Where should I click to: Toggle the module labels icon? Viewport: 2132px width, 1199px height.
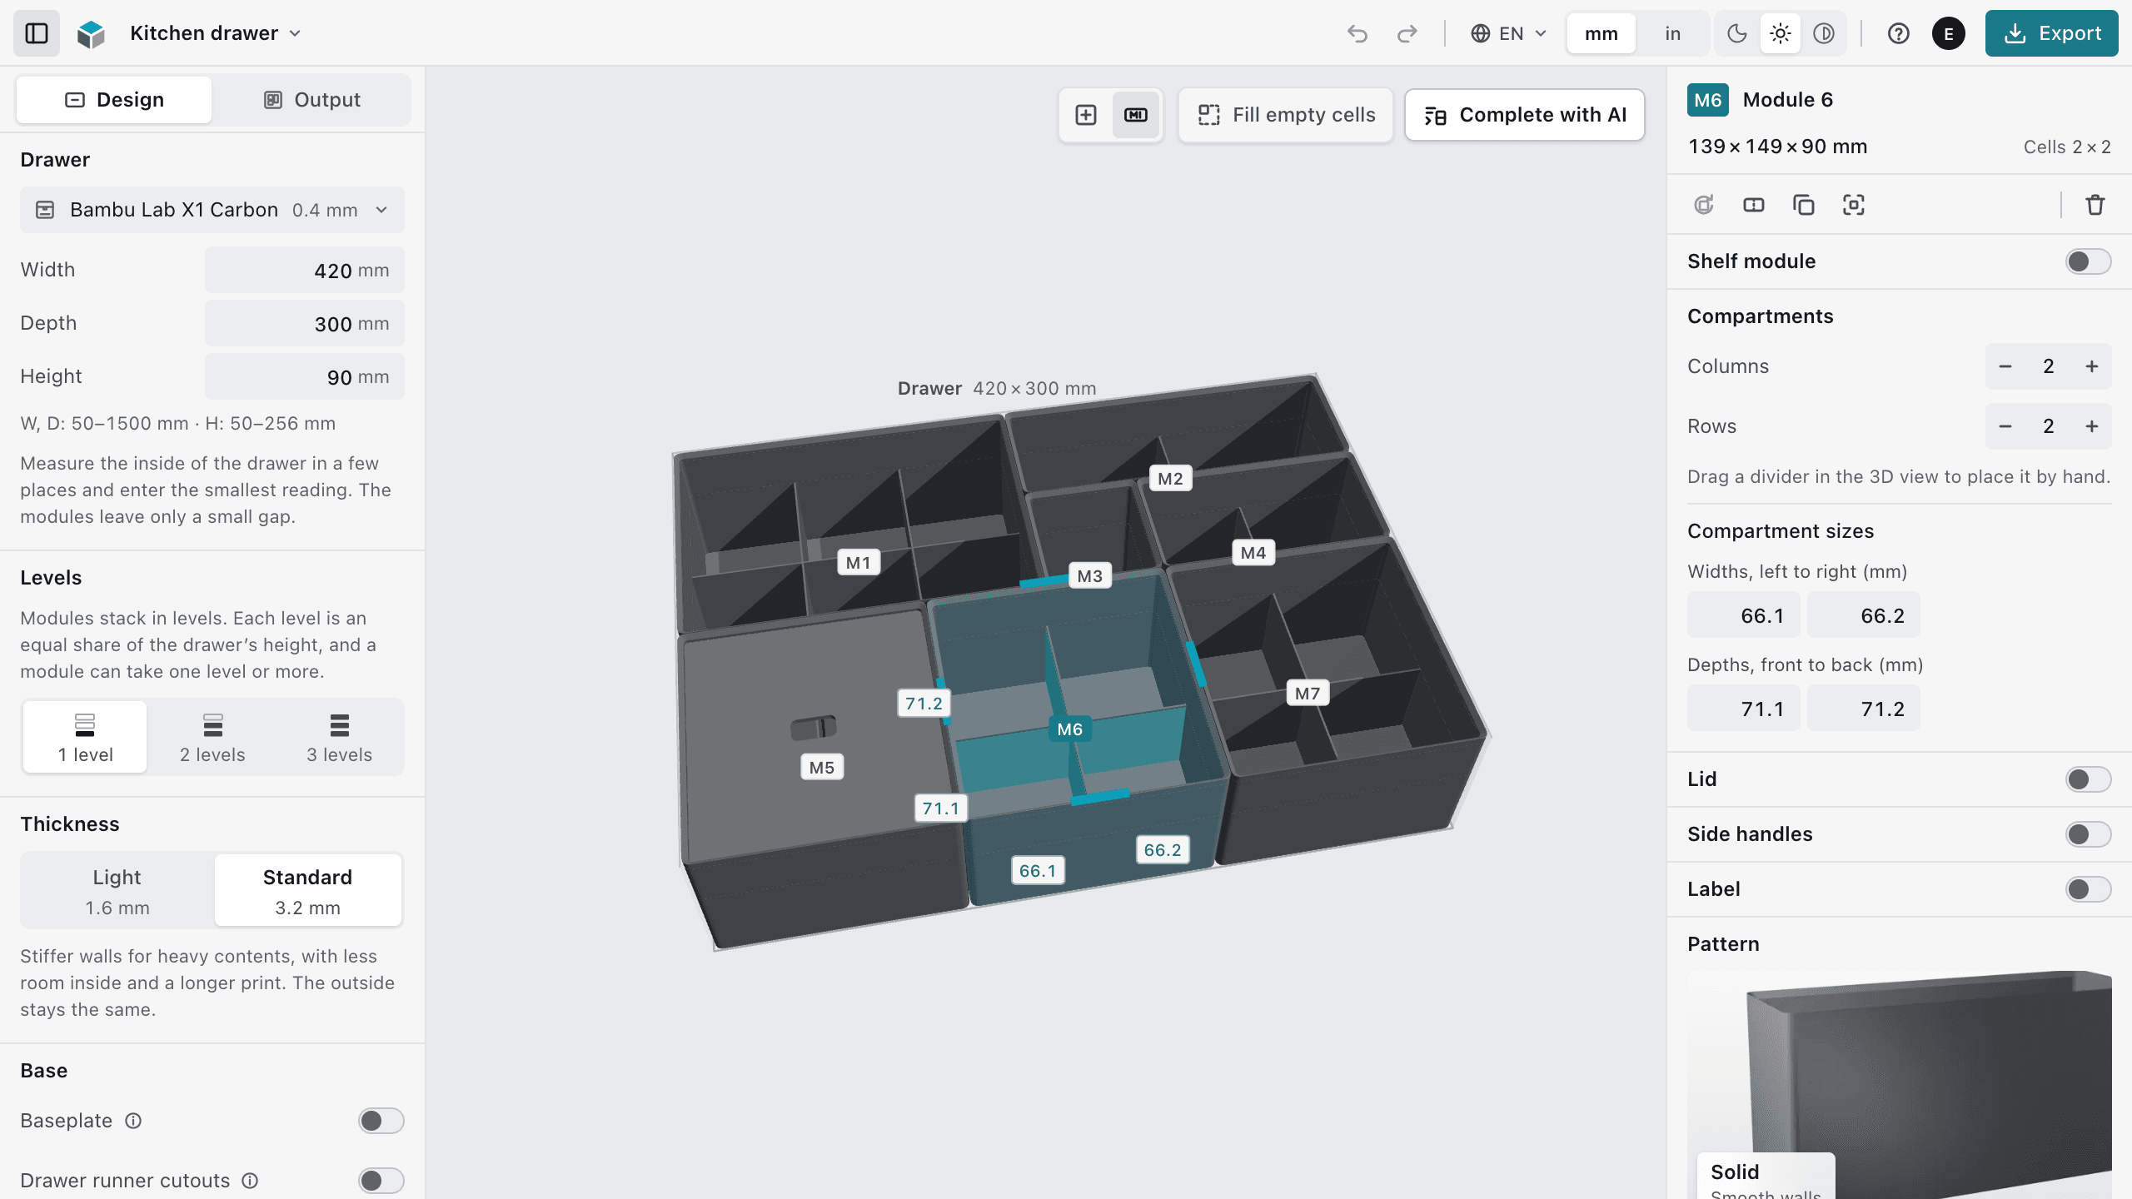1136,115
